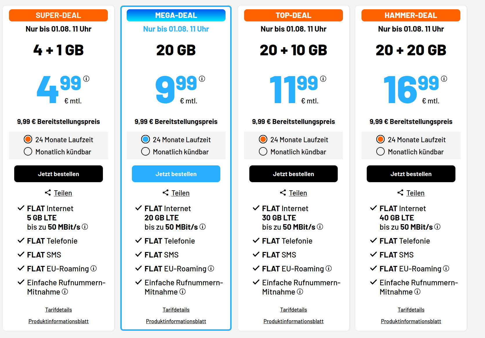Click Jetzt bestellen on the HAMMER-DEAL
The width and height of the screenshot is (485, 338).
411,174
